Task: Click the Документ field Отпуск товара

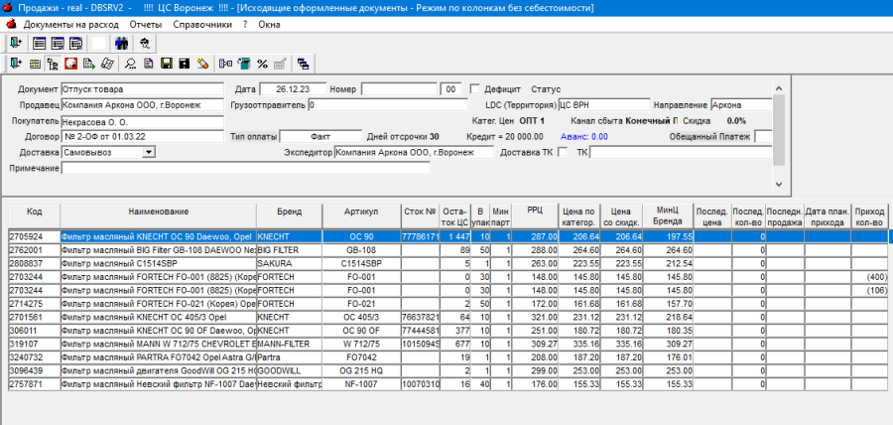Action: (x=142, y=89)
